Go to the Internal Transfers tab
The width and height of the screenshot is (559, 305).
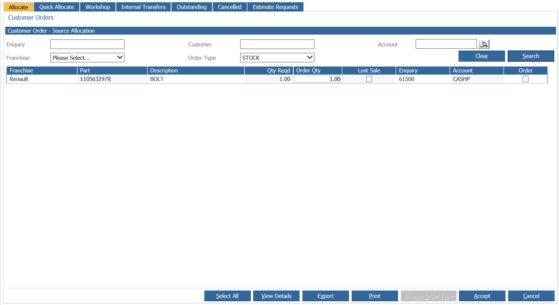point(143,7)
